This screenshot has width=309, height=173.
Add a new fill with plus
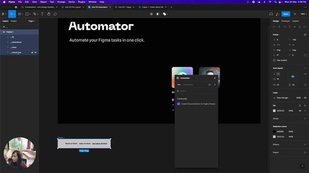coord(305,106)
